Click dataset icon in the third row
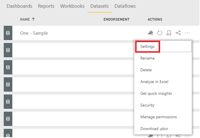Screen dimensions: 200x138 click(x=8, y=67)
